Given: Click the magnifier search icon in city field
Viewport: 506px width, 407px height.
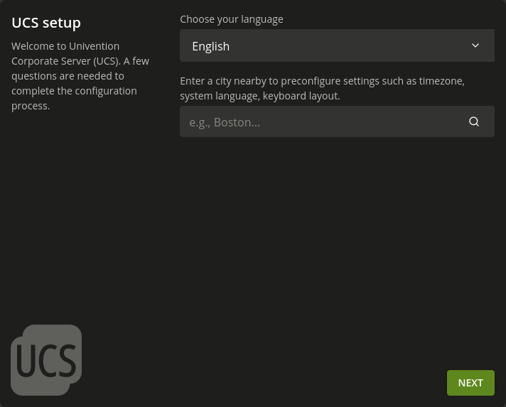Looking at the screenshot, I should click(x=474, y=121).
